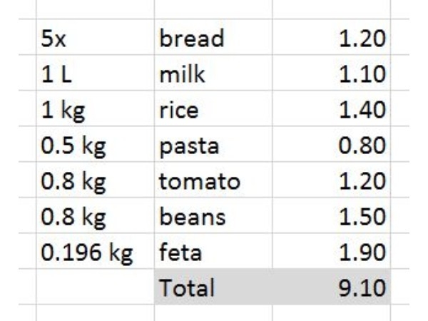Select the 5x quantity cell

96,37
